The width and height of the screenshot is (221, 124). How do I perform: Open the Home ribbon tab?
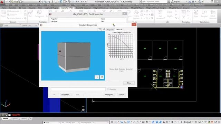(4, 8)
